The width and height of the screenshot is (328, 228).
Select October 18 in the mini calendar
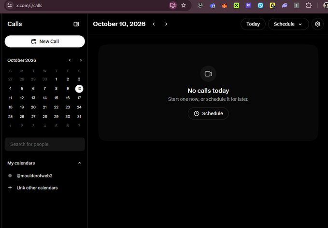coord(10,107)
